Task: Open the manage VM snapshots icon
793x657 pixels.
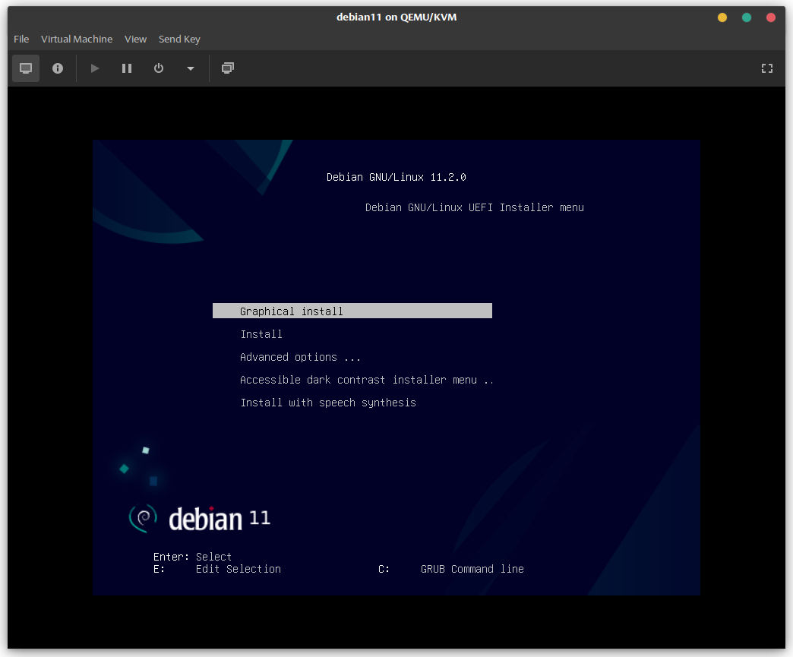Action: coord(227,68)
